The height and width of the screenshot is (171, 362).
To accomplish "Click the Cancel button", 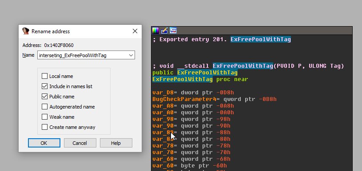I will click(80, 143).
